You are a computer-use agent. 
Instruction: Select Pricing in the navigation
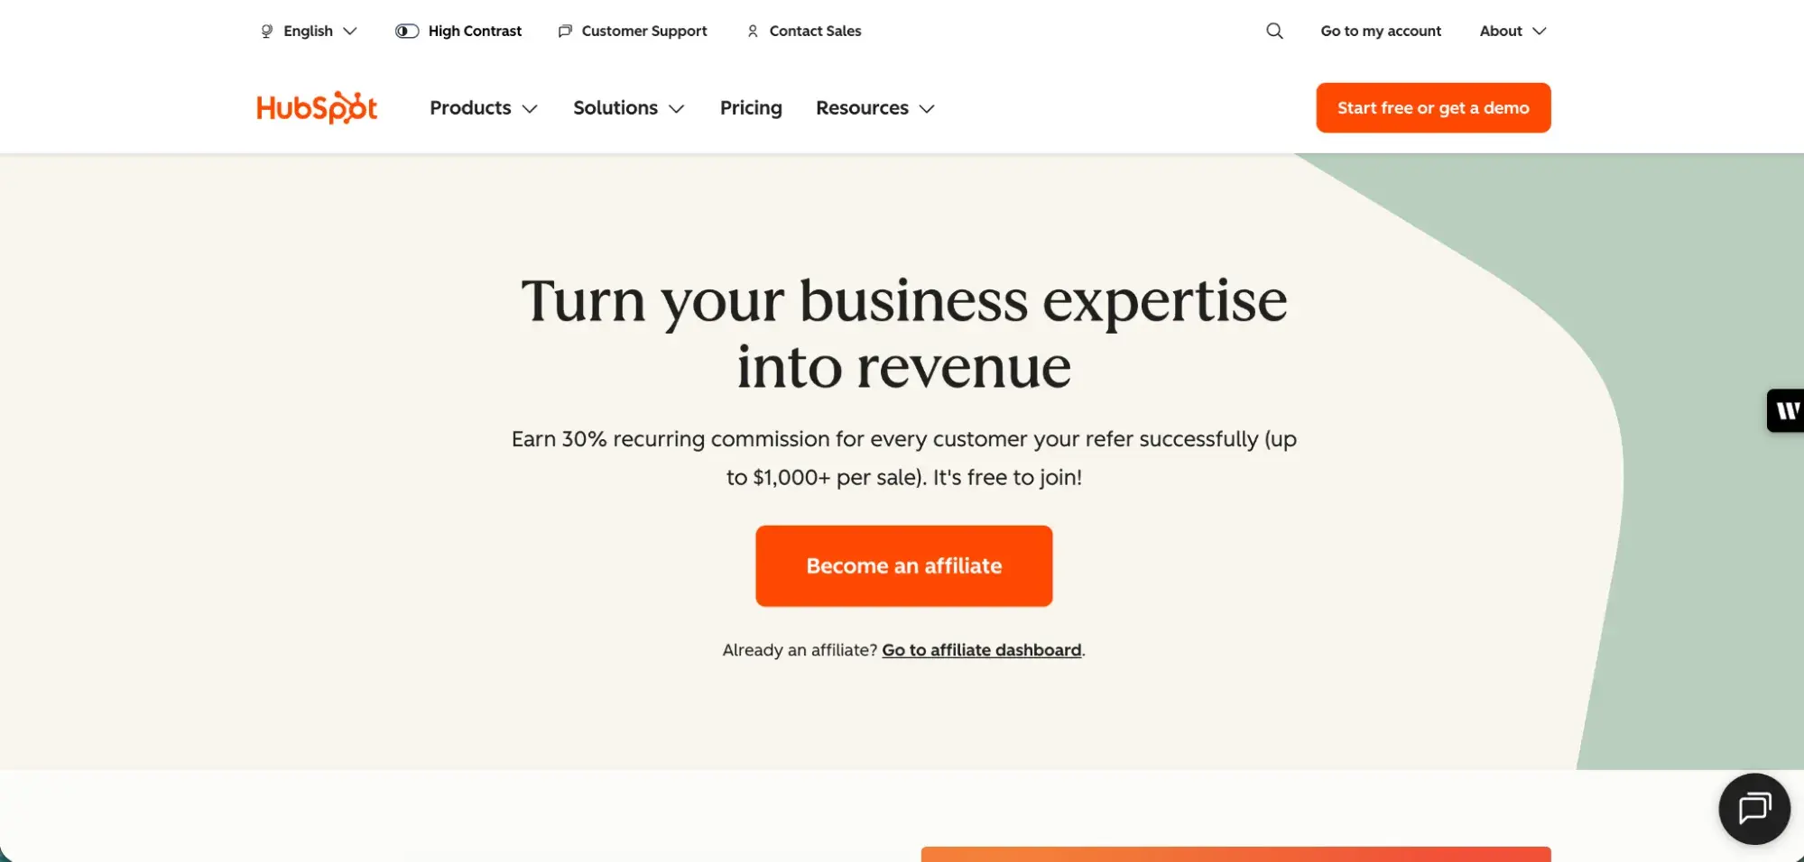(x=750, y=107)
